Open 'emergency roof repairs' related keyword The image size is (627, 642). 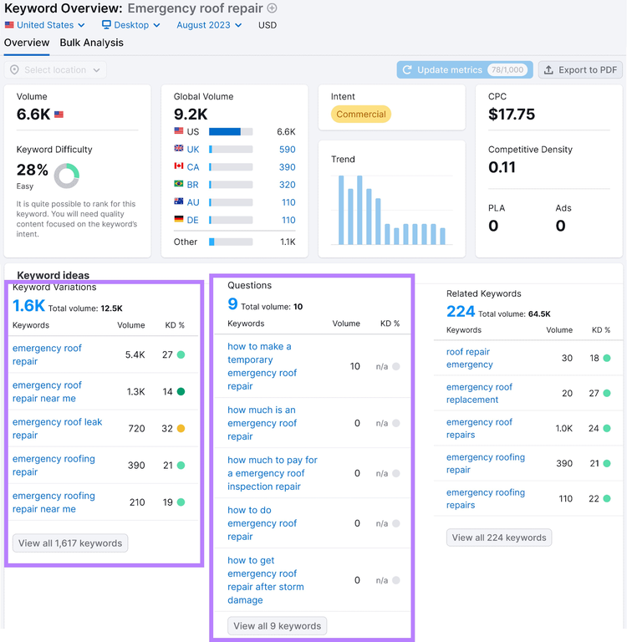pyautogui.click(x=479, y=428)
